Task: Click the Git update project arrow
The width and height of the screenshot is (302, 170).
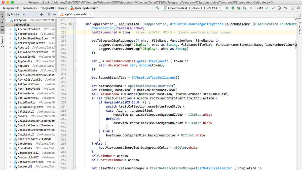Action: pyautogui.click(x=267, y=8)
